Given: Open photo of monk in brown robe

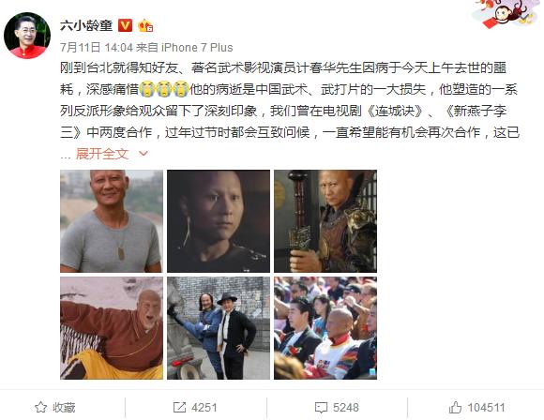Looking at the screenshot, I should click(112, 328).
